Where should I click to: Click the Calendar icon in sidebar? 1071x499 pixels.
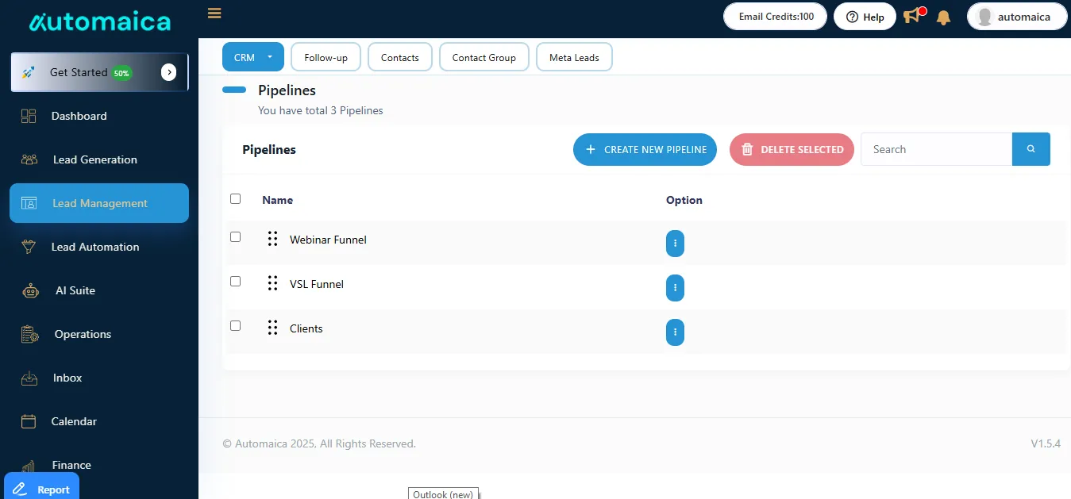[x=29, y=421]
